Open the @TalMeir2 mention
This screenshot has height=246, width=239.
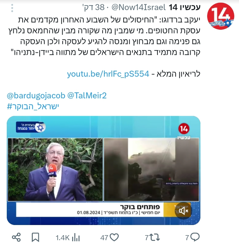[87, 95]
